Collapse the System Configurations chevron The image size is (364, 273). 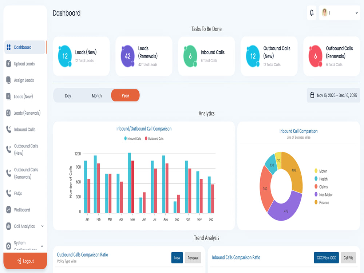[x=42, y=246]
